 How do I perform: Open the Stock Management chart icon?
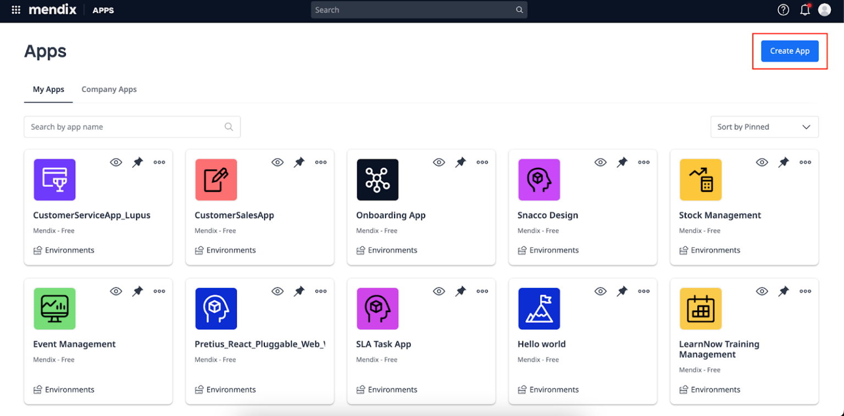tap(701, 179)
